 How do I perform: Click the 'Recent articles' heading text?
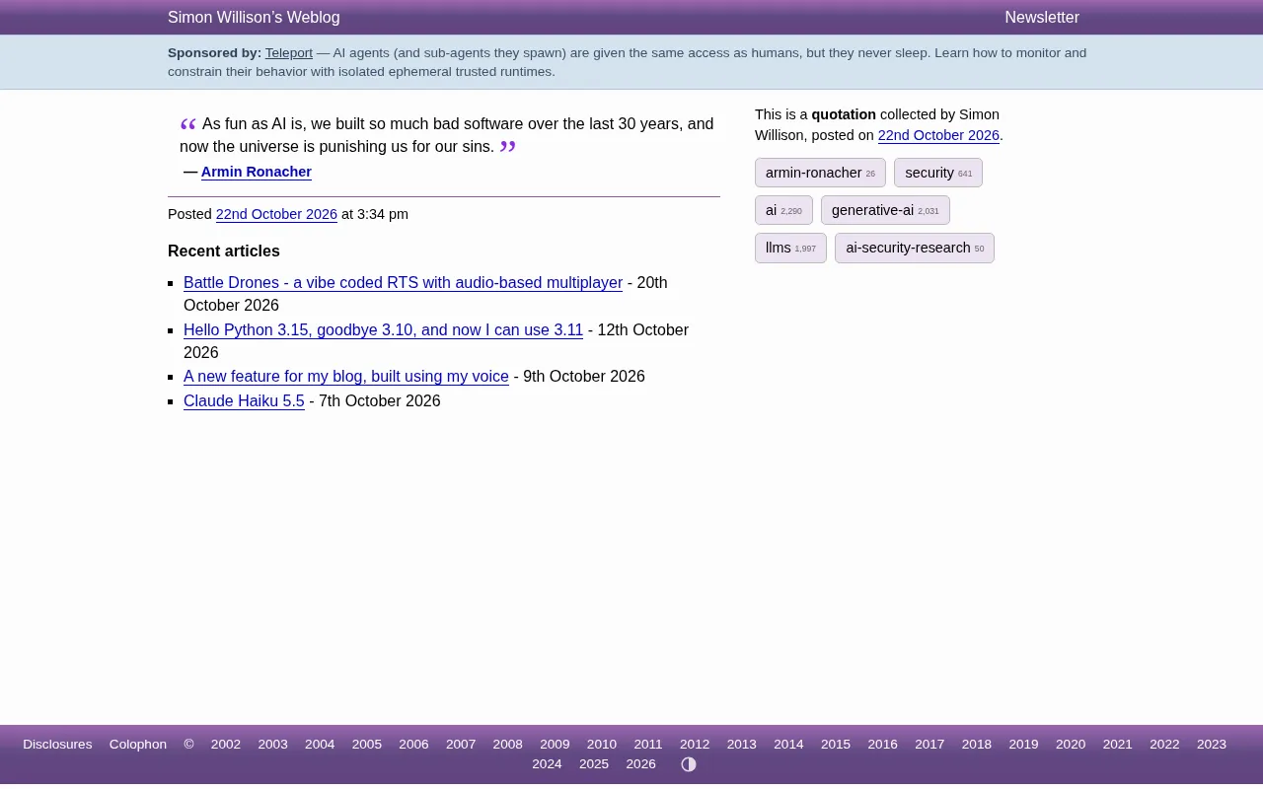coord(224,251)
